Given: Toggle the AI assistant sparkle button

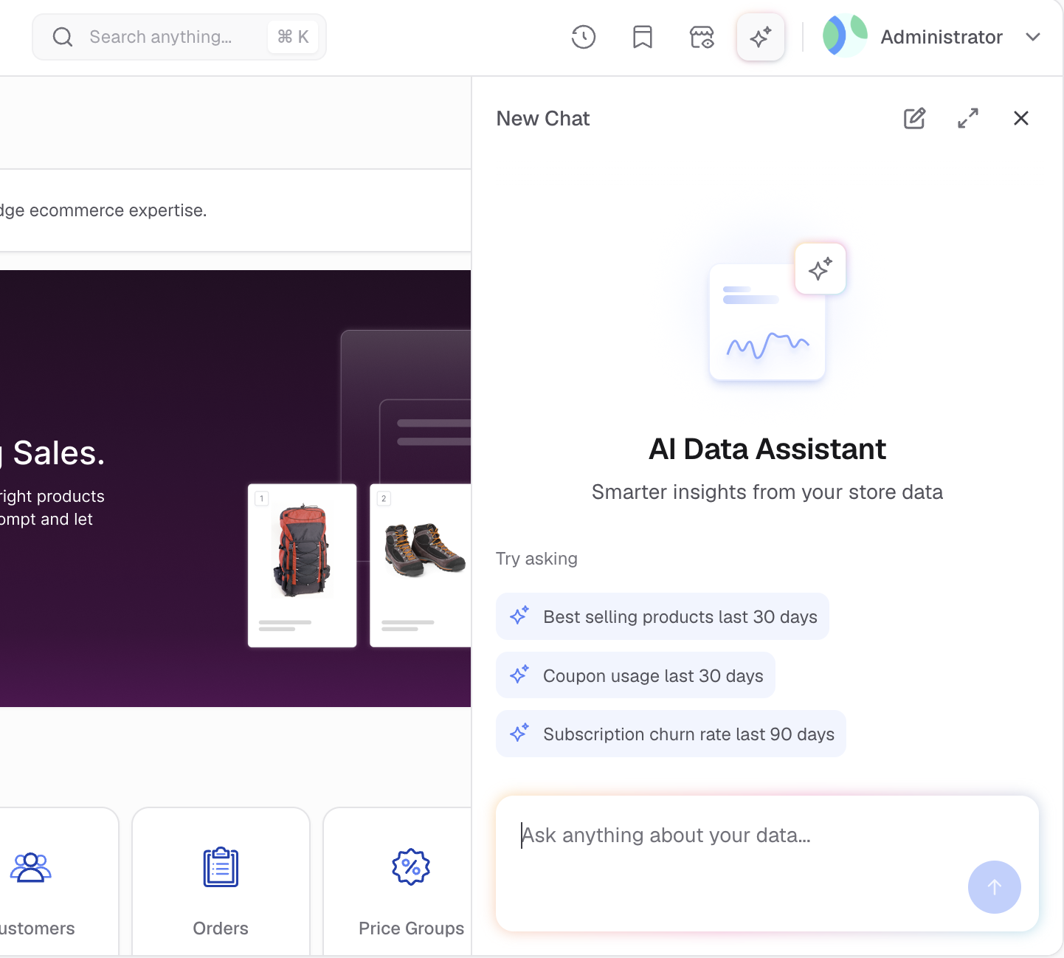Looking at the screenshot, I should click(761, 37).
